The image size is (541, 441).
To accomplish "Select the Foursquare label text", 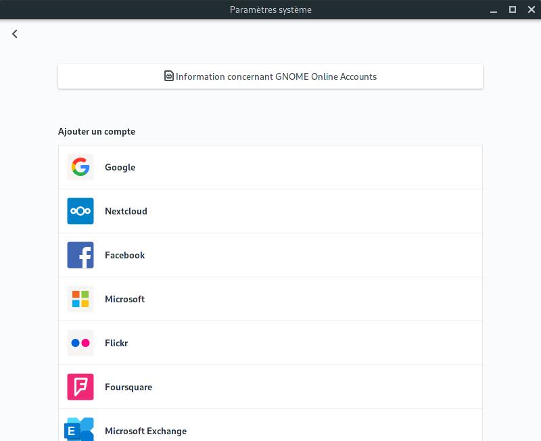I will pos(128,387).
